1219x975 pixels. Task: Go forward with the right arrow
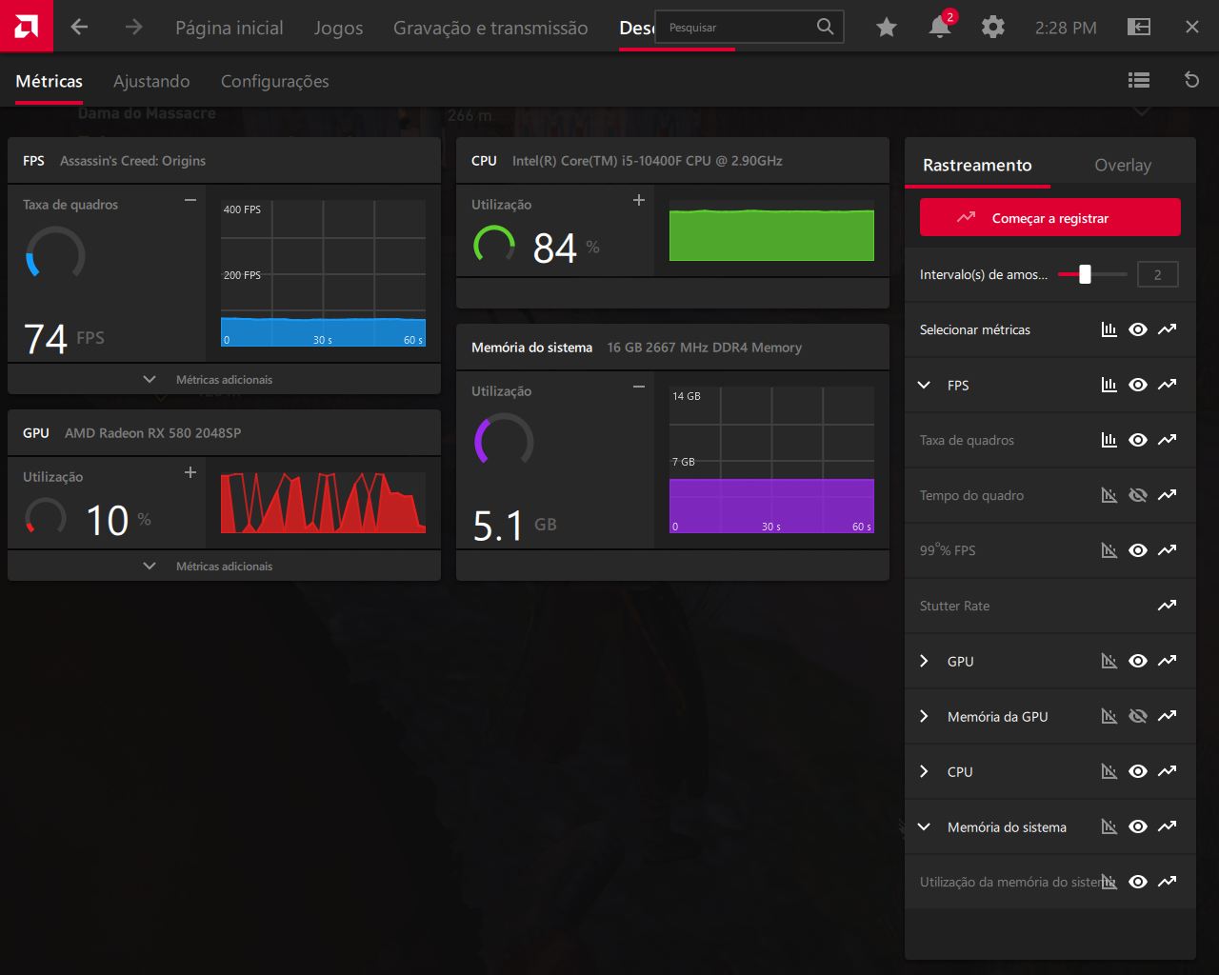click(x=133, y=27)
